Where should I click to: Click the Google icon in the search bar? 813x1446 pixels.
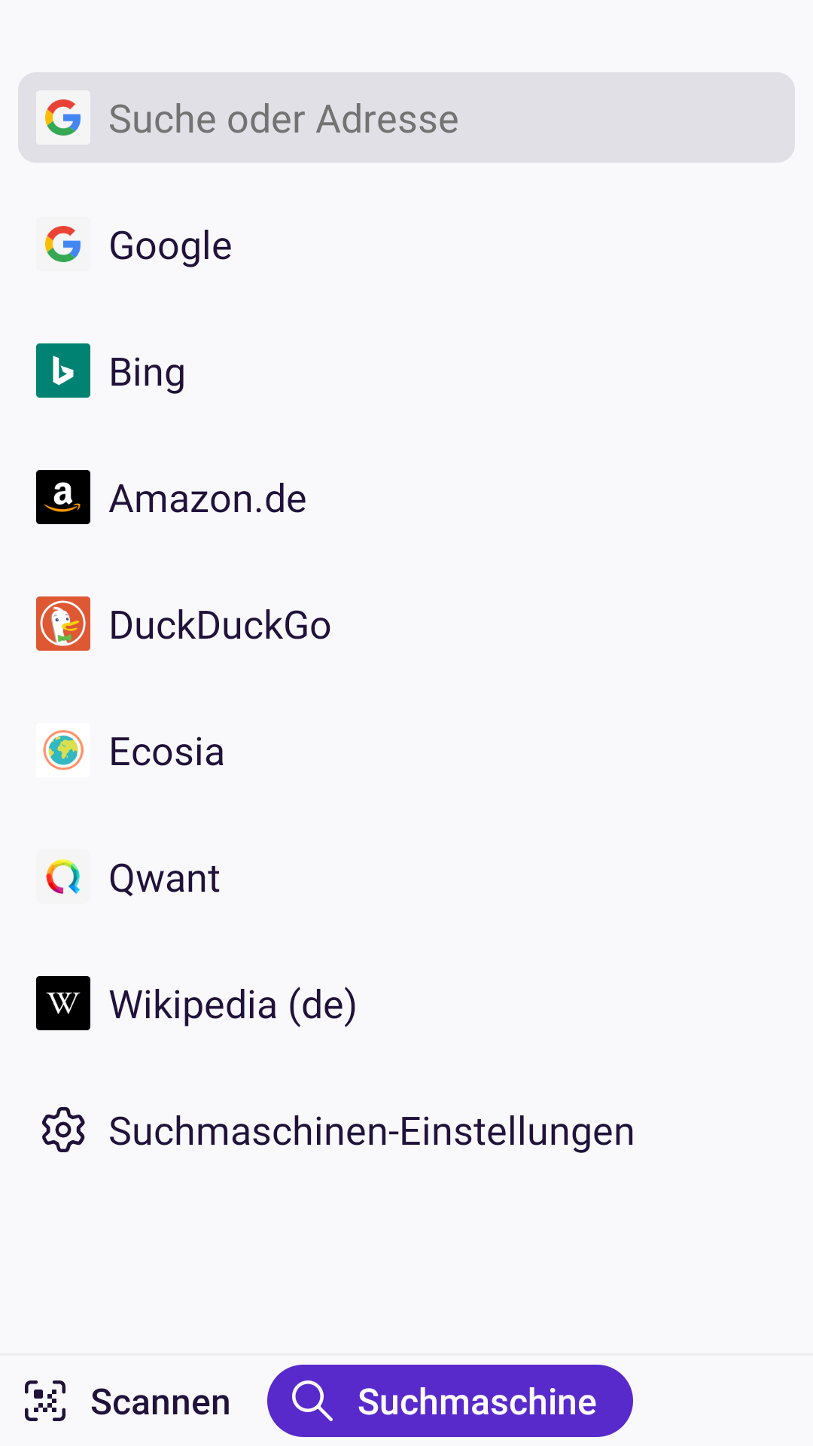[x=63, y=117]
